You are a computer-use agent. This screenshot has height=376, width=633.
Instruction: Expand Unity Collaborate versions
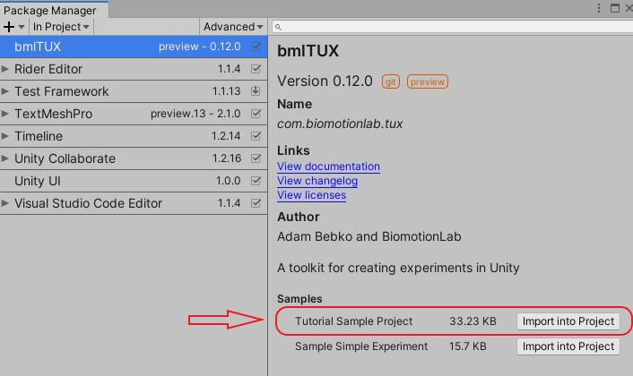pos(4,158)
